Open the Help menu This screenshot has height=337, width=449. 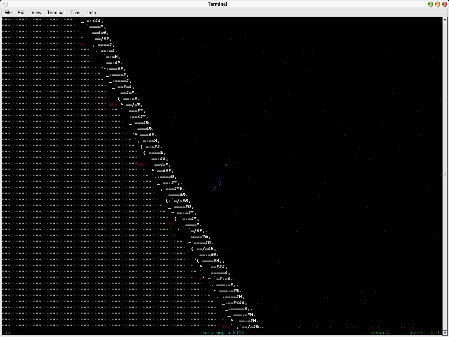(91, 12)
